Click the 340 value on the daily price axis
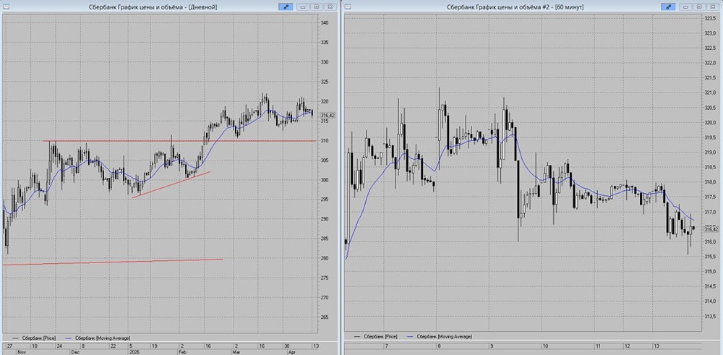 324,23
